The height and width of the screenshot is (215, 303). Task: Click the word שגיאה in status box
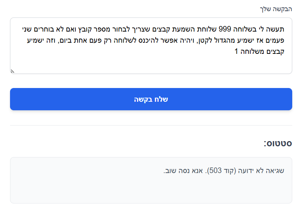coord(276,171)
